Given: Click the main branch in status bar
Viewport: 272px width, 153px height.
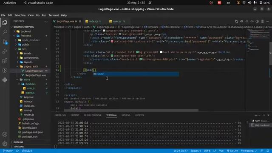Looking at the screenshot, I should click(x=8, y=151).
